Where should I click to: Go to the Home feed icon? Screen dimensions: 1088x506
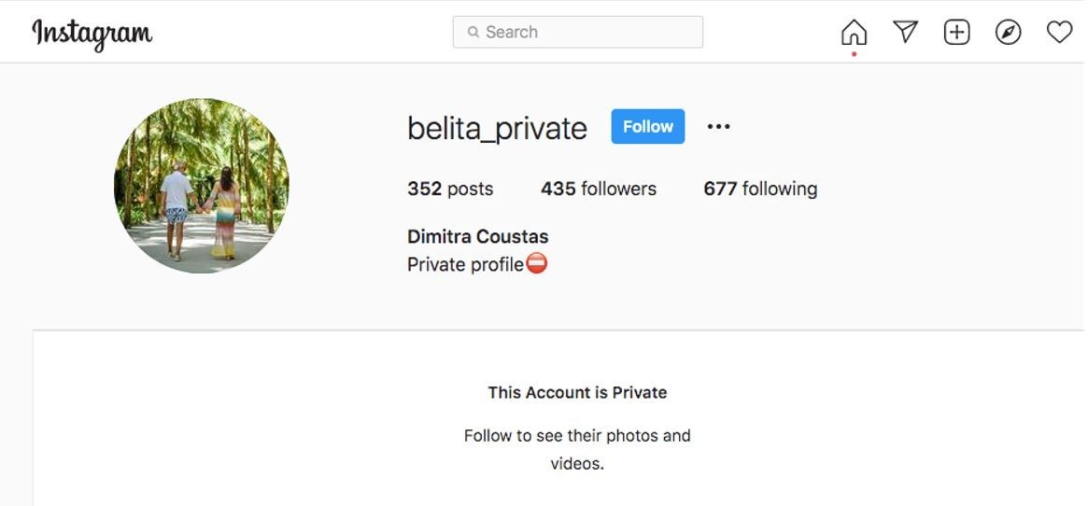point(854,32)
